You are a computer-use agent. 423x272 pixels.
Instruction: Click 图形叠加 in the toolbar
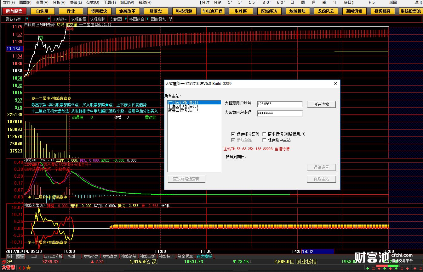[x=158, y=19]
